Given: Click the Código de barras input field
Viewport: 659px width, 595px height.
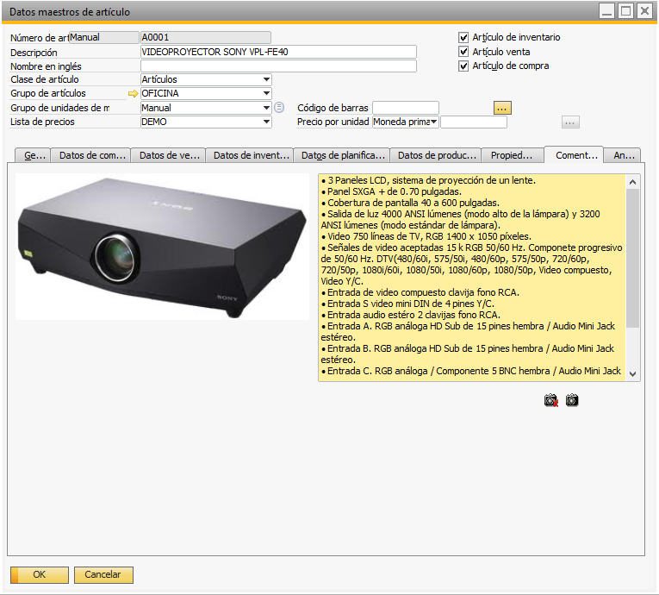Looking at the screenshot, I should pyautogui.click(x=406, y=108).
